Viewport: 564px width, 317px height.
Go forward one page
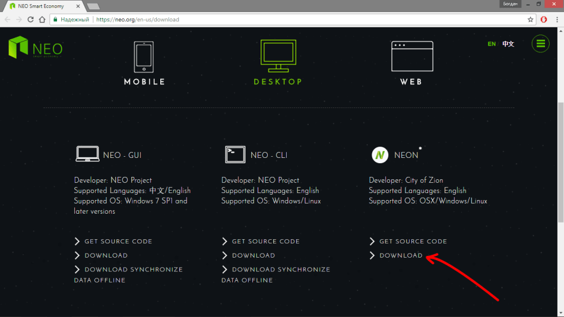click(x=19, y=20)
